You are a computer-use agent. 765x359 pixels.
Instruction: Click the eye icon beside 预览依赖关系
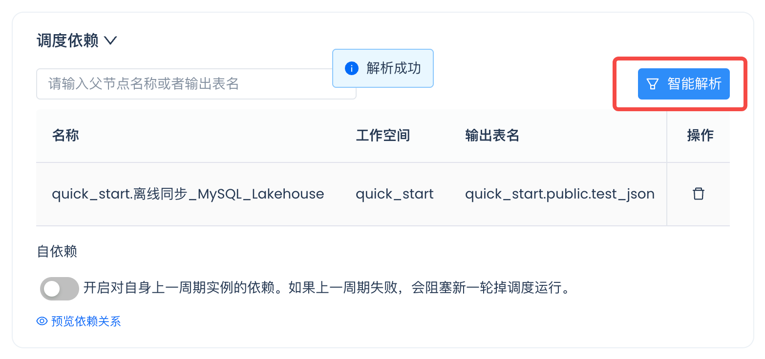[x=42, y=321]
